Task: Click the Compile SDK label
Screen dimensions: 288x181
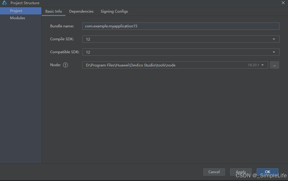Action: click(x=62, y=39)
